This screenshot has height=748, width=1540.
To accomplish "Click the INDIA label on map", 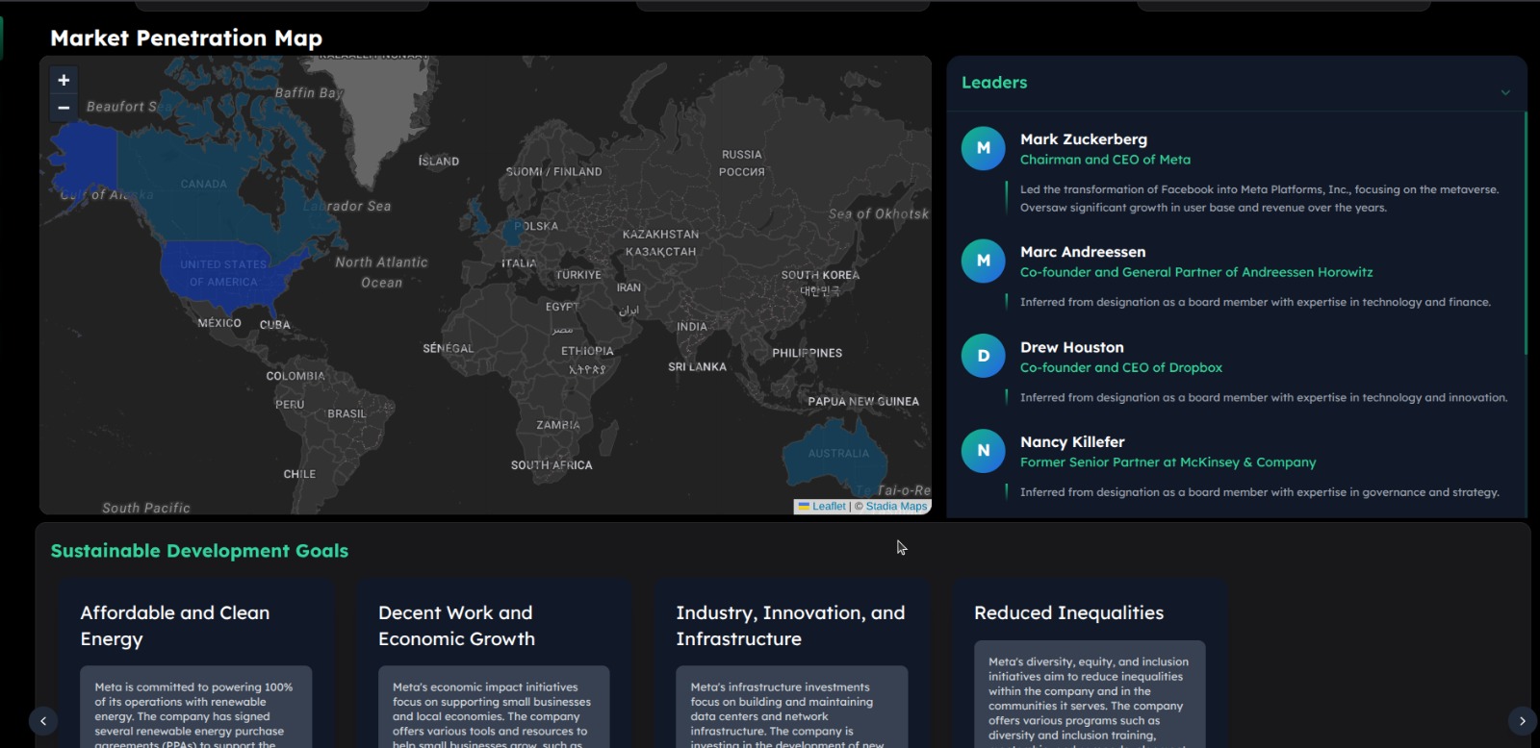I will (691, 327).
